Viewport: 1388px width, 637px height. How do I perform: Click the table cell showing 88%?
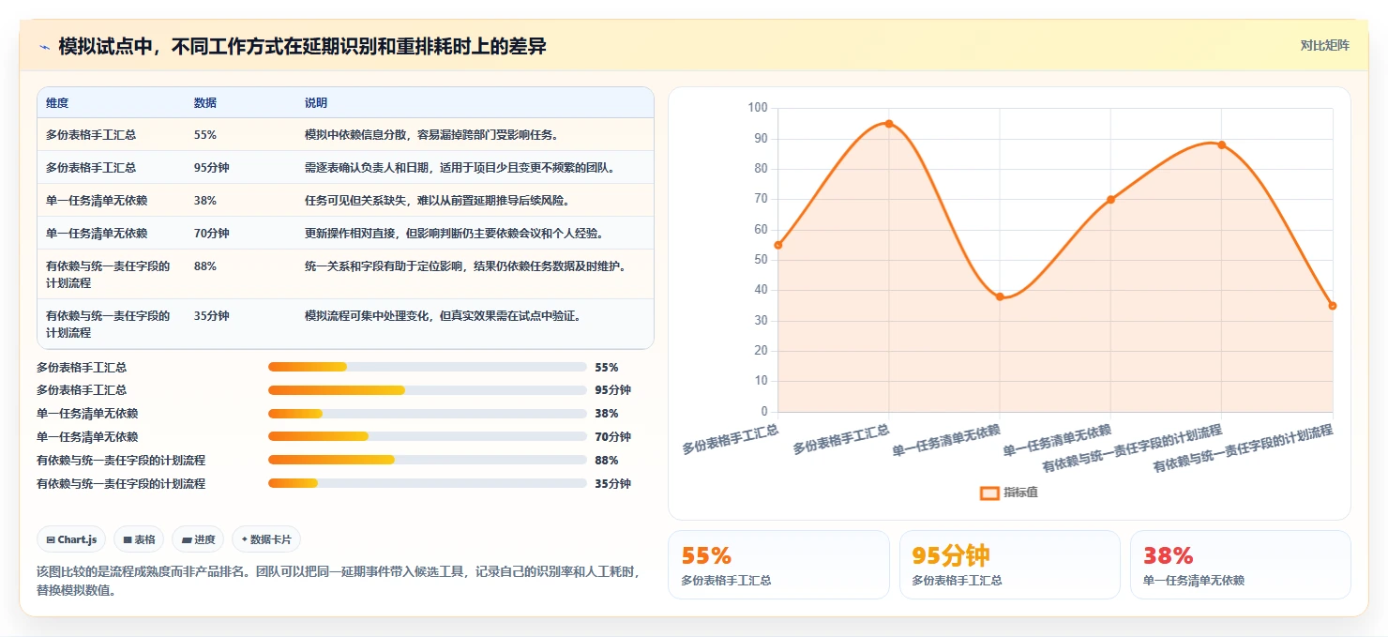pos(205,266)
